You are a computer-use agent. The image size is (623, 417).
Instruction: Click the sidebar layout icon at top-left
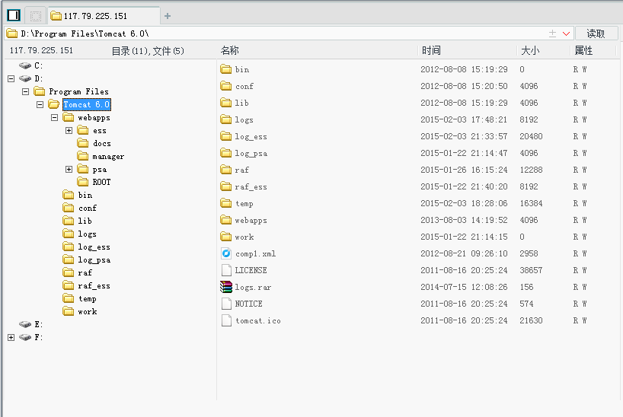[14, 15]
